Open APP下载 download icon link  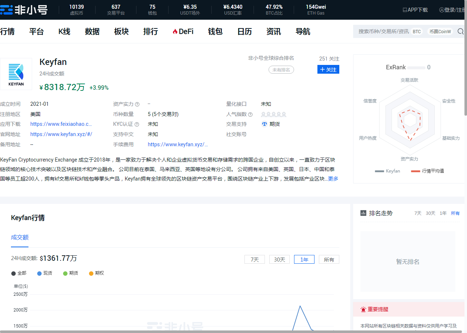[x=405, y=10]
